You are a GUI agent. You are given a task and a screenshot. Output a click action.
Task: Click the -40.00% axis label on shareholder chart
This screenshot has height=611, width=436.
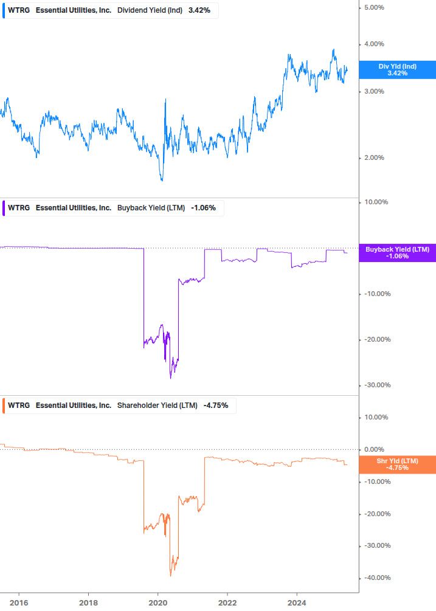tap(377, 578)
